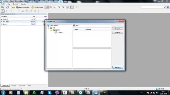Click the connection status icon beside 36 / 4 Kb
This screenshot has height=95, width=170.
tap(157, 89)
